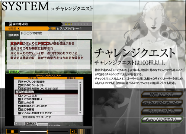
Task: Click the チャレンジクエストは100種以上 subheading
Action: tap(129, 63)
